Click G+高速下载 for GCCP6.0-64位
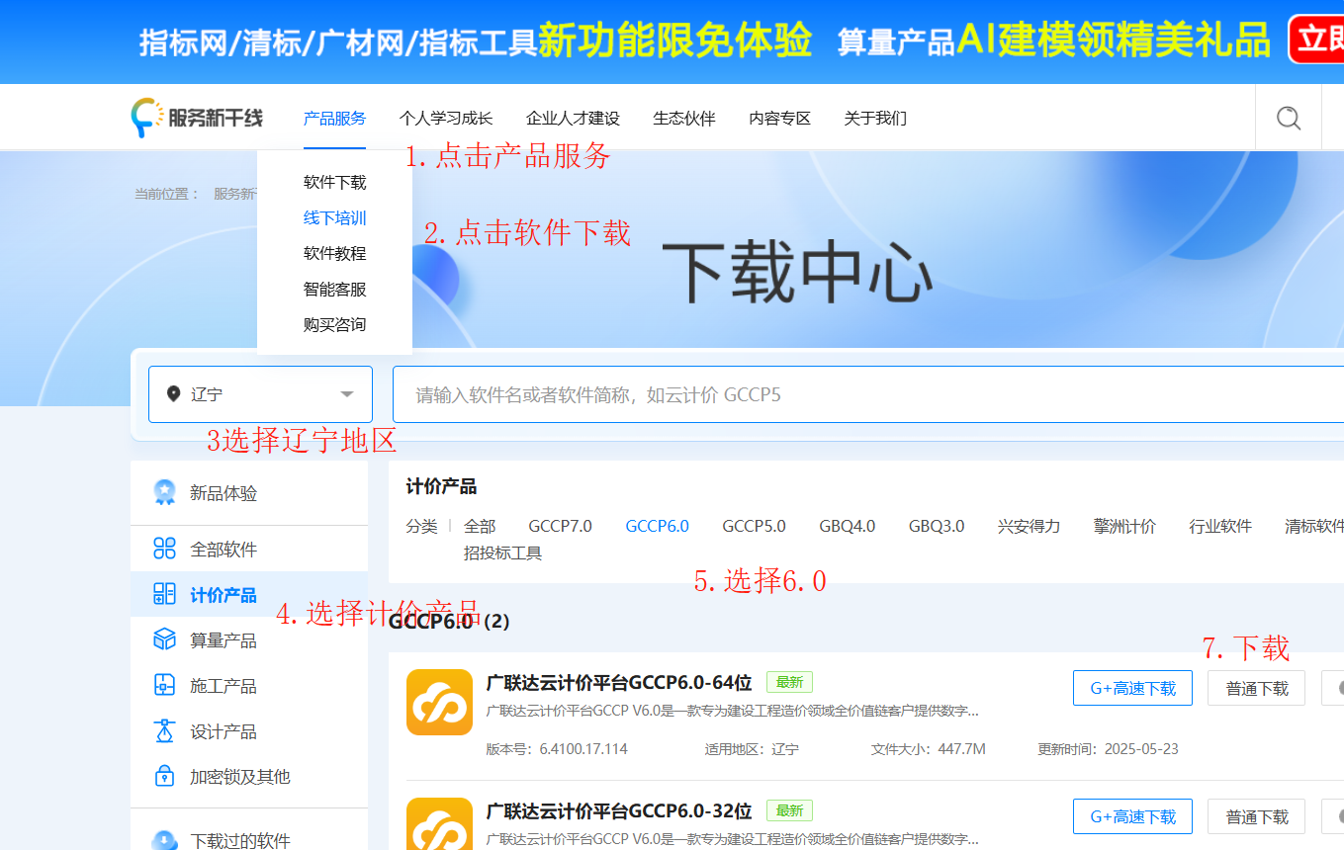 (1132, 688)
